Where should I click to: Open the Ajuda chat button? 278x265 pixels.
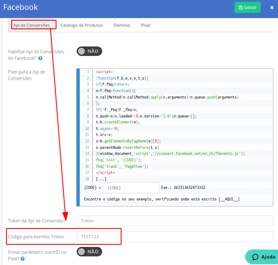pos(262,257)
